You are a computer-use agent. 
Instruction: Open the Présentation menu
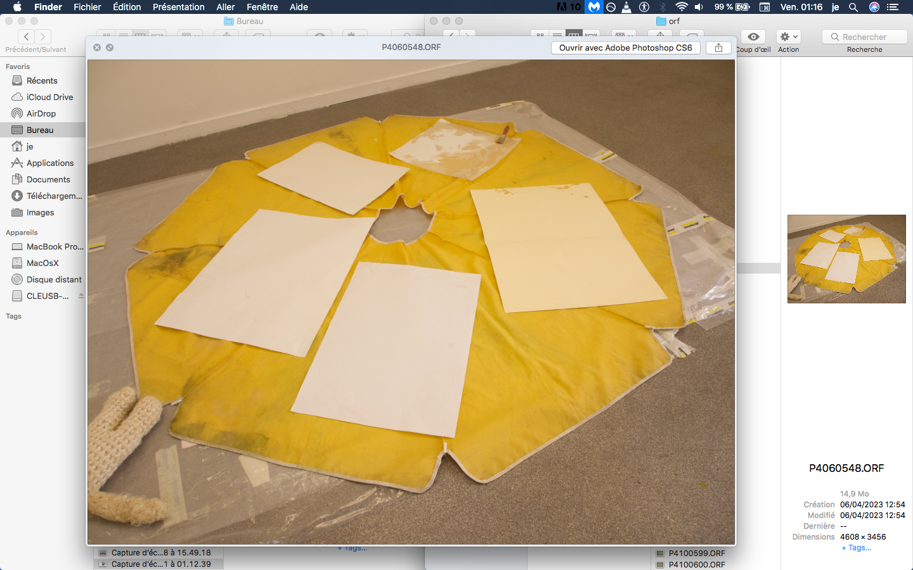(178, 7)
